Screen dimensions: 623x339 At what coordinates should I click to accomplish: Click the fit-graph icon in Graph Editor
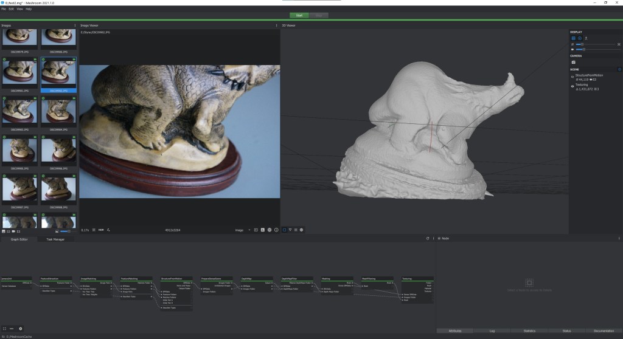pyautogui.click(x=4, y=329)
